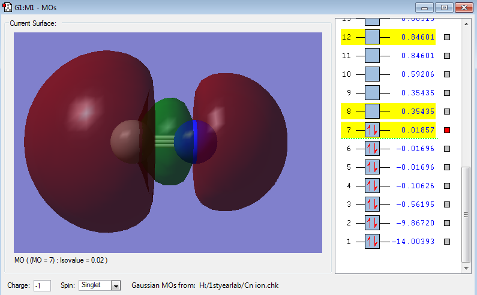The image size is (477, 295).
Task: Click the Charge input field
Action: click(x=42, y=285)
